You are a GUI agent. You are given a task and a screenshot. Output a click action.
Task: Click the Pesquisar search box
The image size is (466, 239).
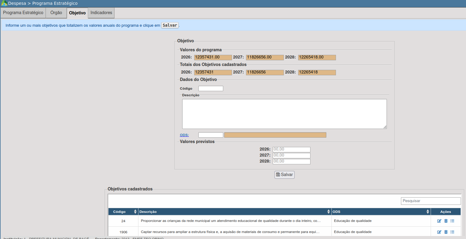(x=431, y=201)
